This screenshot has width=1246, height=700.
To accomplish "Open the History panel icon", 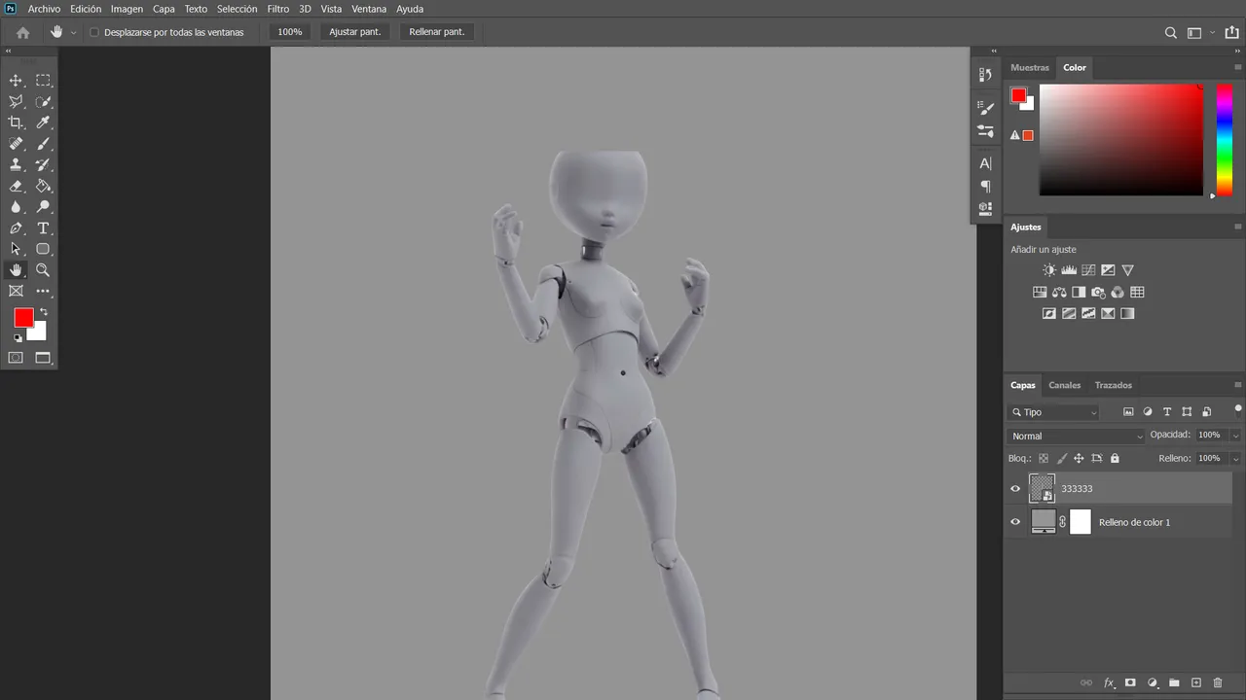I will 985,75.
